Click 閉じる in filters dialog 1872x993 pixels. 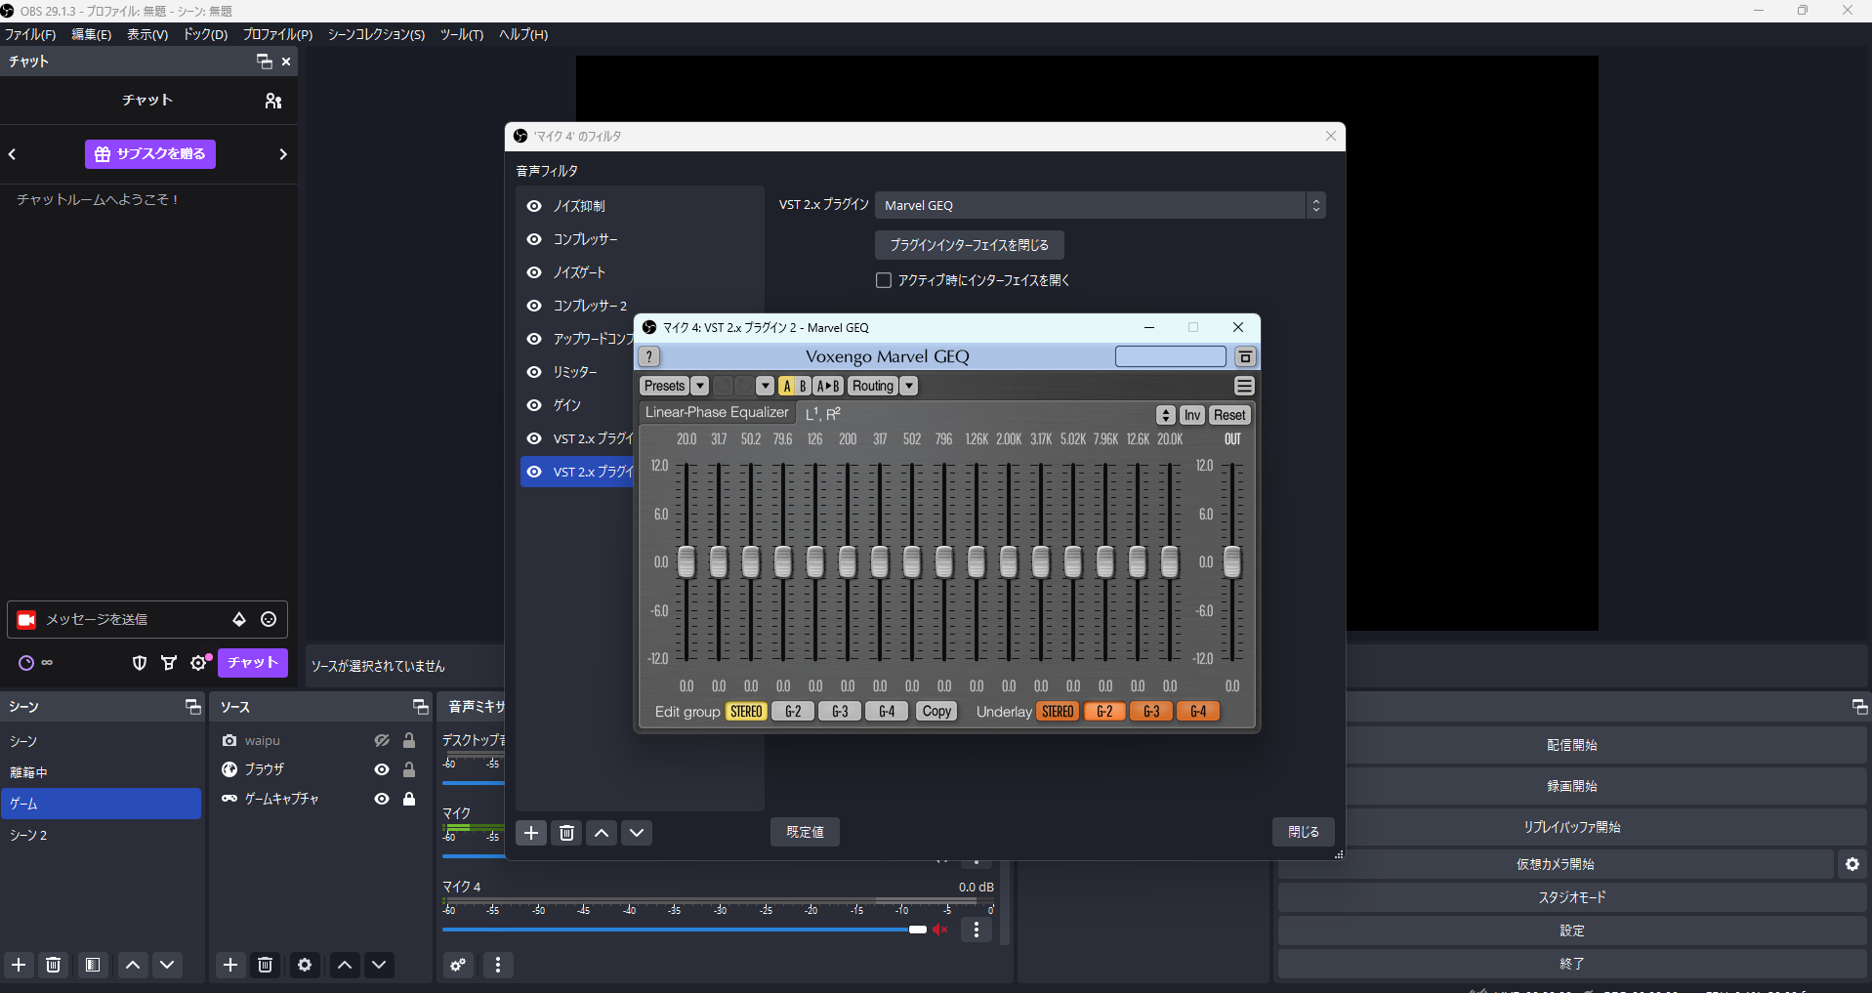1304,832
